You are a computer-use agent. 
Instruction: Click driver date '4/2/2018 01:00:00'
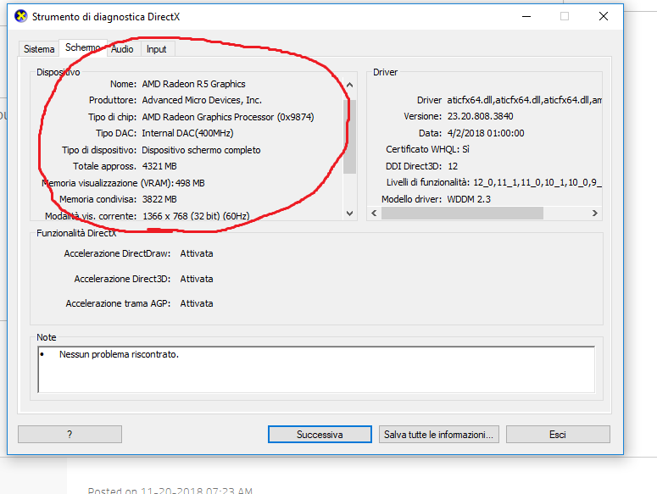pos(486,133)
